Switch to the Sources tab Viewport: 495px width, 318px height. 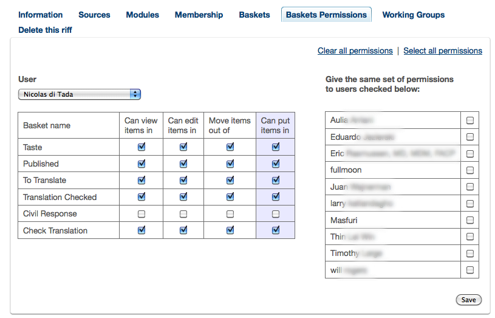tap(94, 15)
